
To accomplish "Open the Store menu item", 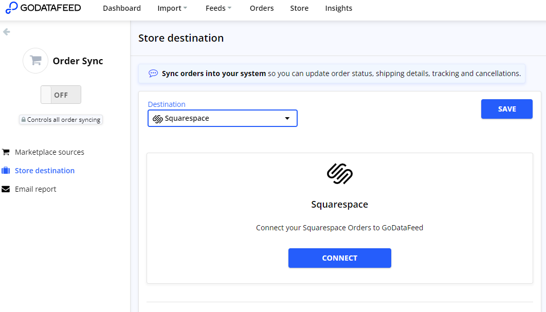I will coord(299,8).
